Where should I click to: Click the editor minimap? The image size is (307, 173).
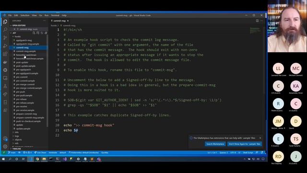[255, 30]
